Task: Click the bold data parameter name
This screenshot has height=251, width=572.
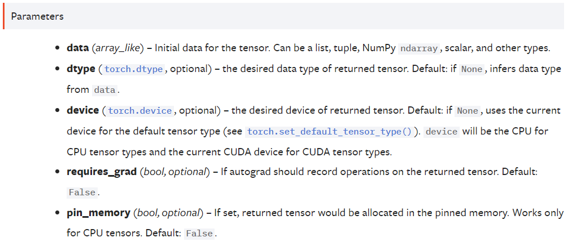Action: point(77,48)
